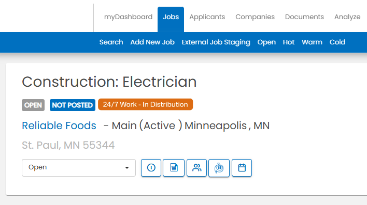Click the job info circle icon
This screenshot has height=205, width=367.
click(x=151, y=168)
